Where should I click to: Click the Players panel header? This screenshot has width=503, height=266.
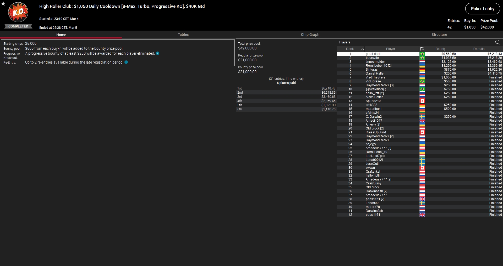[345, 42]
